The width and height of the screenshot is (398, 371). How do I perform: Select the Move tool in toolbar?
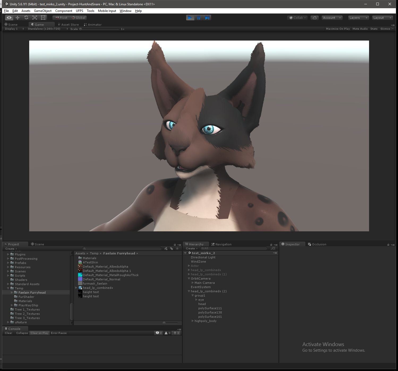click(18, 18)
